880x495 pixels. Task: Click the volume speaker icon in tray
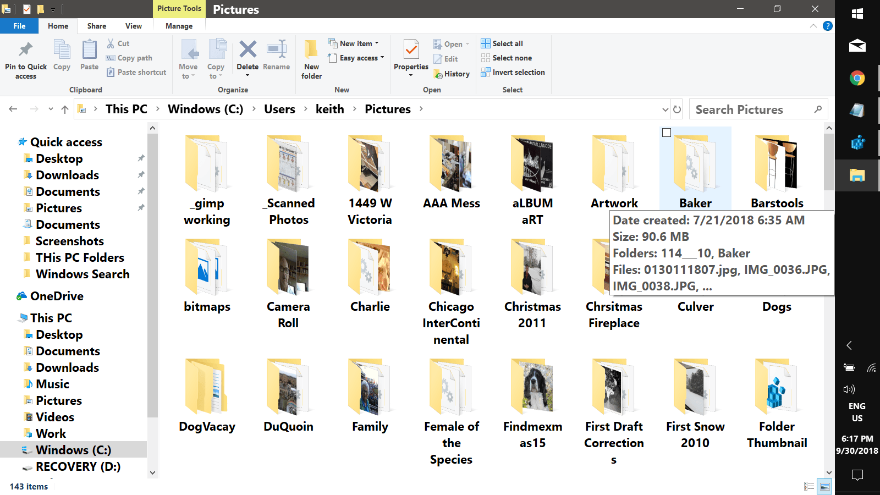coord(849,389)
